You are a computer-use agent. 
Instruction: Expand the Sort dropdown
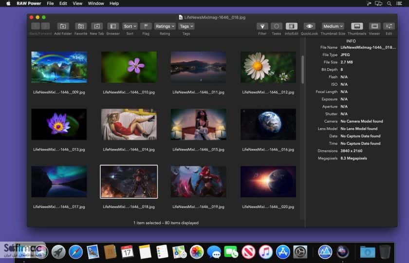coord(130,26)
